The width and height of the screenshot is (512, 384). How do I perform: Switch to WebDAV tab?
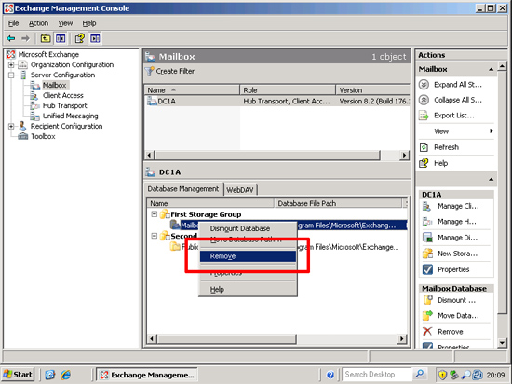(240, 190)
